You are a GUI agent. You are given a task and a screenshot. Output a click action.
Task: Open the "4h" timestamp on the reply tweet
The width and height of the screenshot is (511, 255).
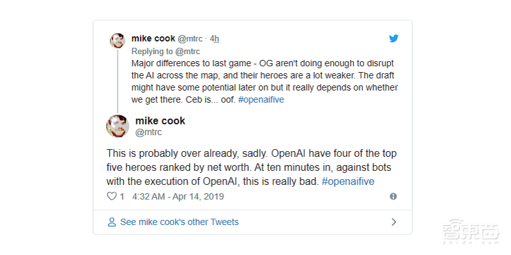(215, 38)
